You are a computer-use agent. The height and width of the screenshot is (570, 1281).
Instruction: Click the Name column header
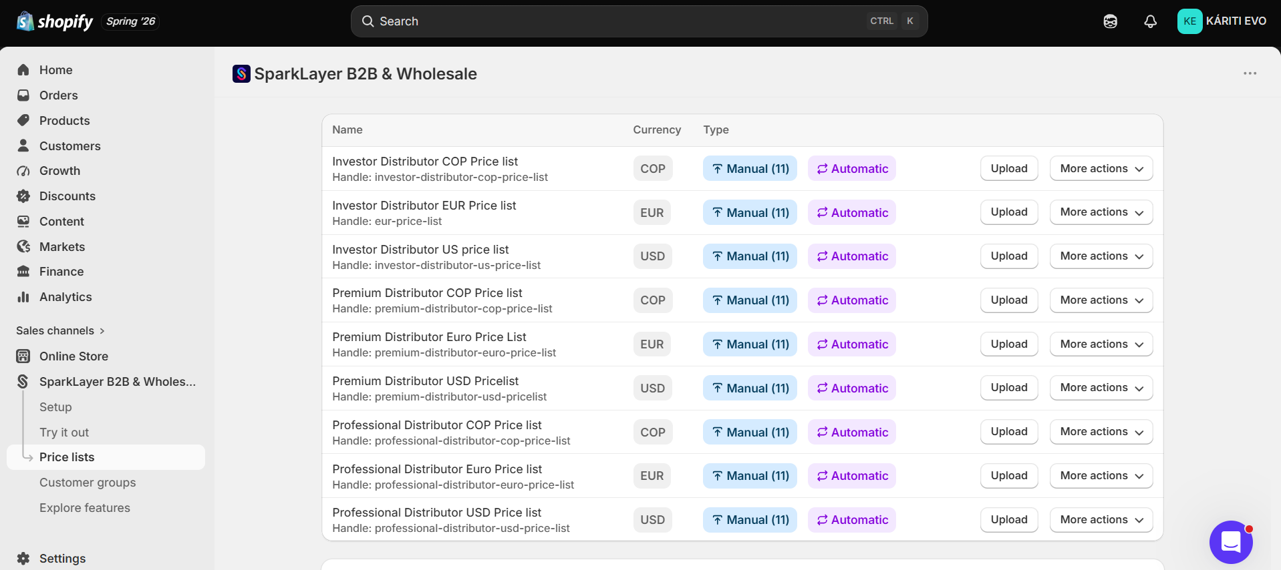tap(347, 130)
